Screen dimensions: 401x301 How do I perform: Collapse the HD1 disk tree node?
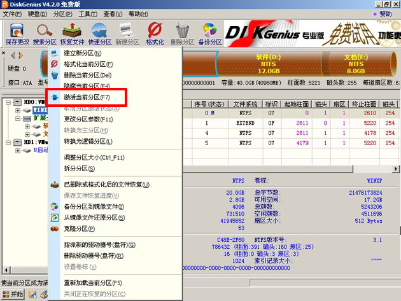click(8, 142)
